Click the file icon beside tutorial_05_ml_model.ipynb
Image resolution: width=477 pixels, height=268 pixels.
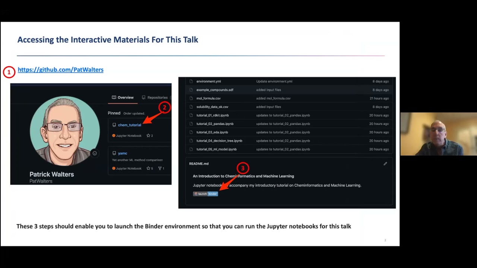click(191, 149)
